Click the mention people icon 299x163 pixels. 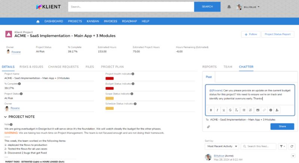tap(277, 110)
